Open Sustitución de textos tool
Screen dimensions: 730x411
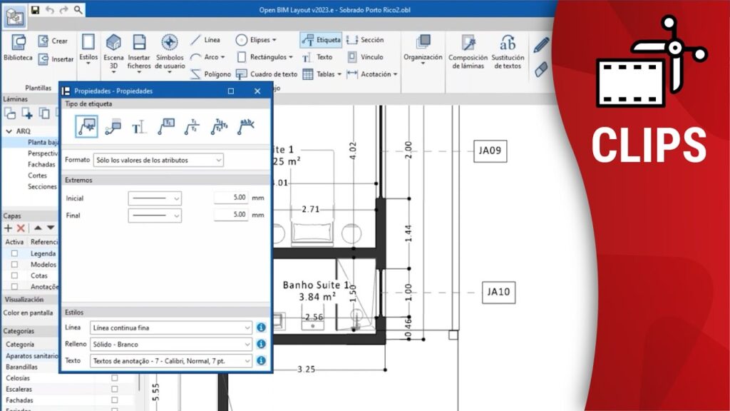pos(507,51)
